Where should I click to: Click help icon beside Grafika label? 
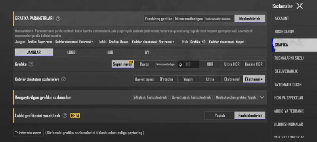pos(31,64)
